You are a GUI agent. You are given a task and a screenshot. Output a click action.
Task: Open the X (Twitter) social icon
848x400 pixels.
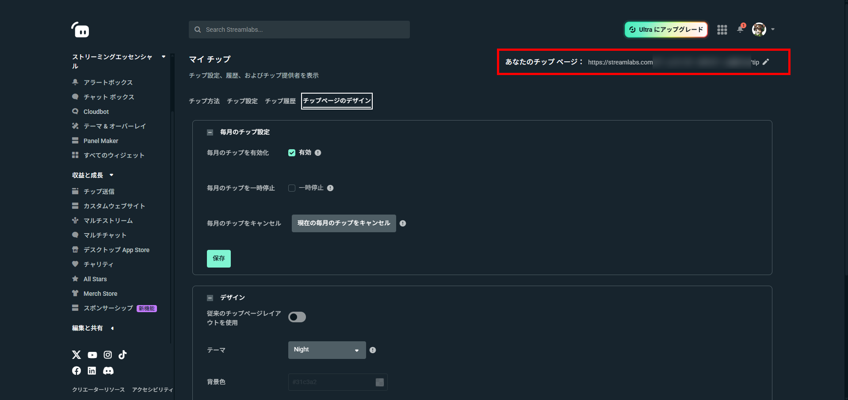76,355
